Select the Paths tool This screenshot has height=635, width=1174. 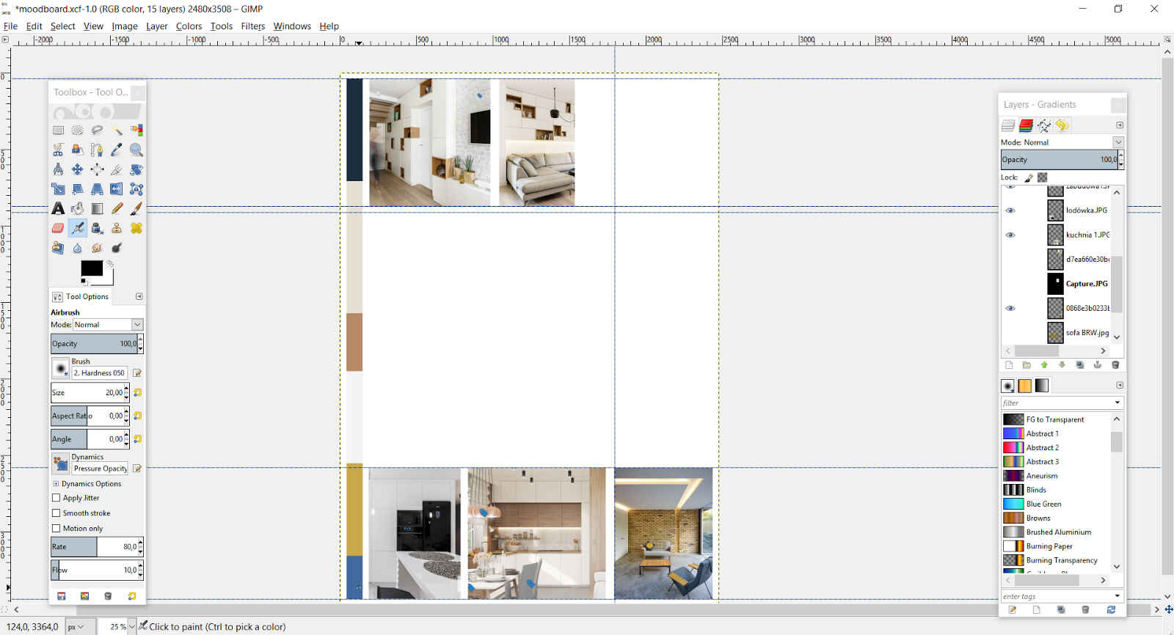pos(97,150)
